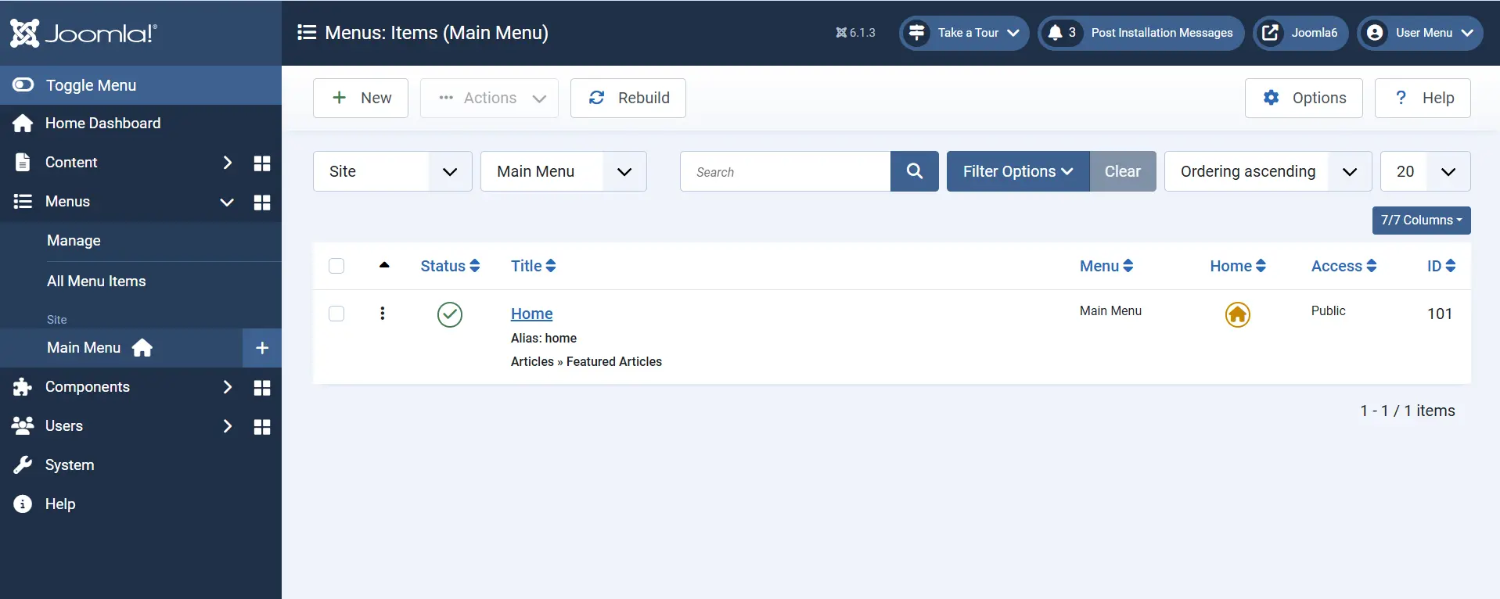The width and height of the screenshot is (1500, 599).
Task: Expand Filter Options
Action: coord(1018,171)
